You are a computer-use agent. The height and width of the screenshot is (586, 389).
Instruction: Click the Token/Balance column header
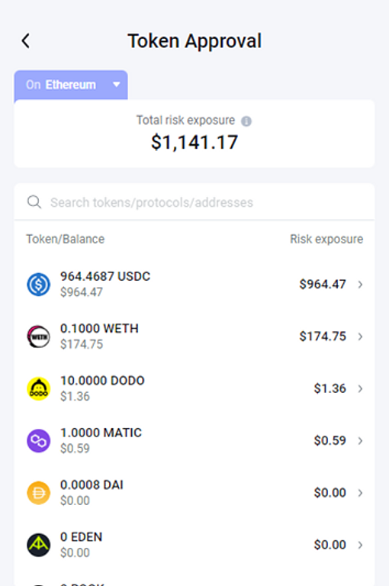point(66,239)
